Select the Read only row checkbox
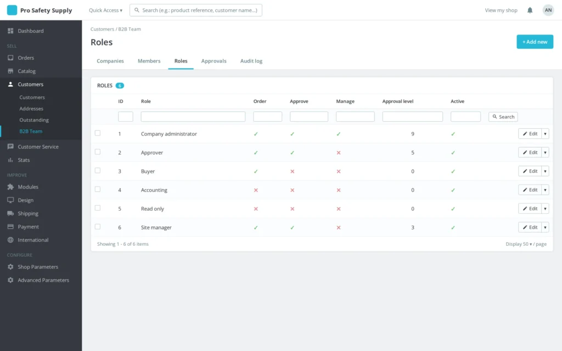Viewport: 562px width, 351px height. coord(98,208)
